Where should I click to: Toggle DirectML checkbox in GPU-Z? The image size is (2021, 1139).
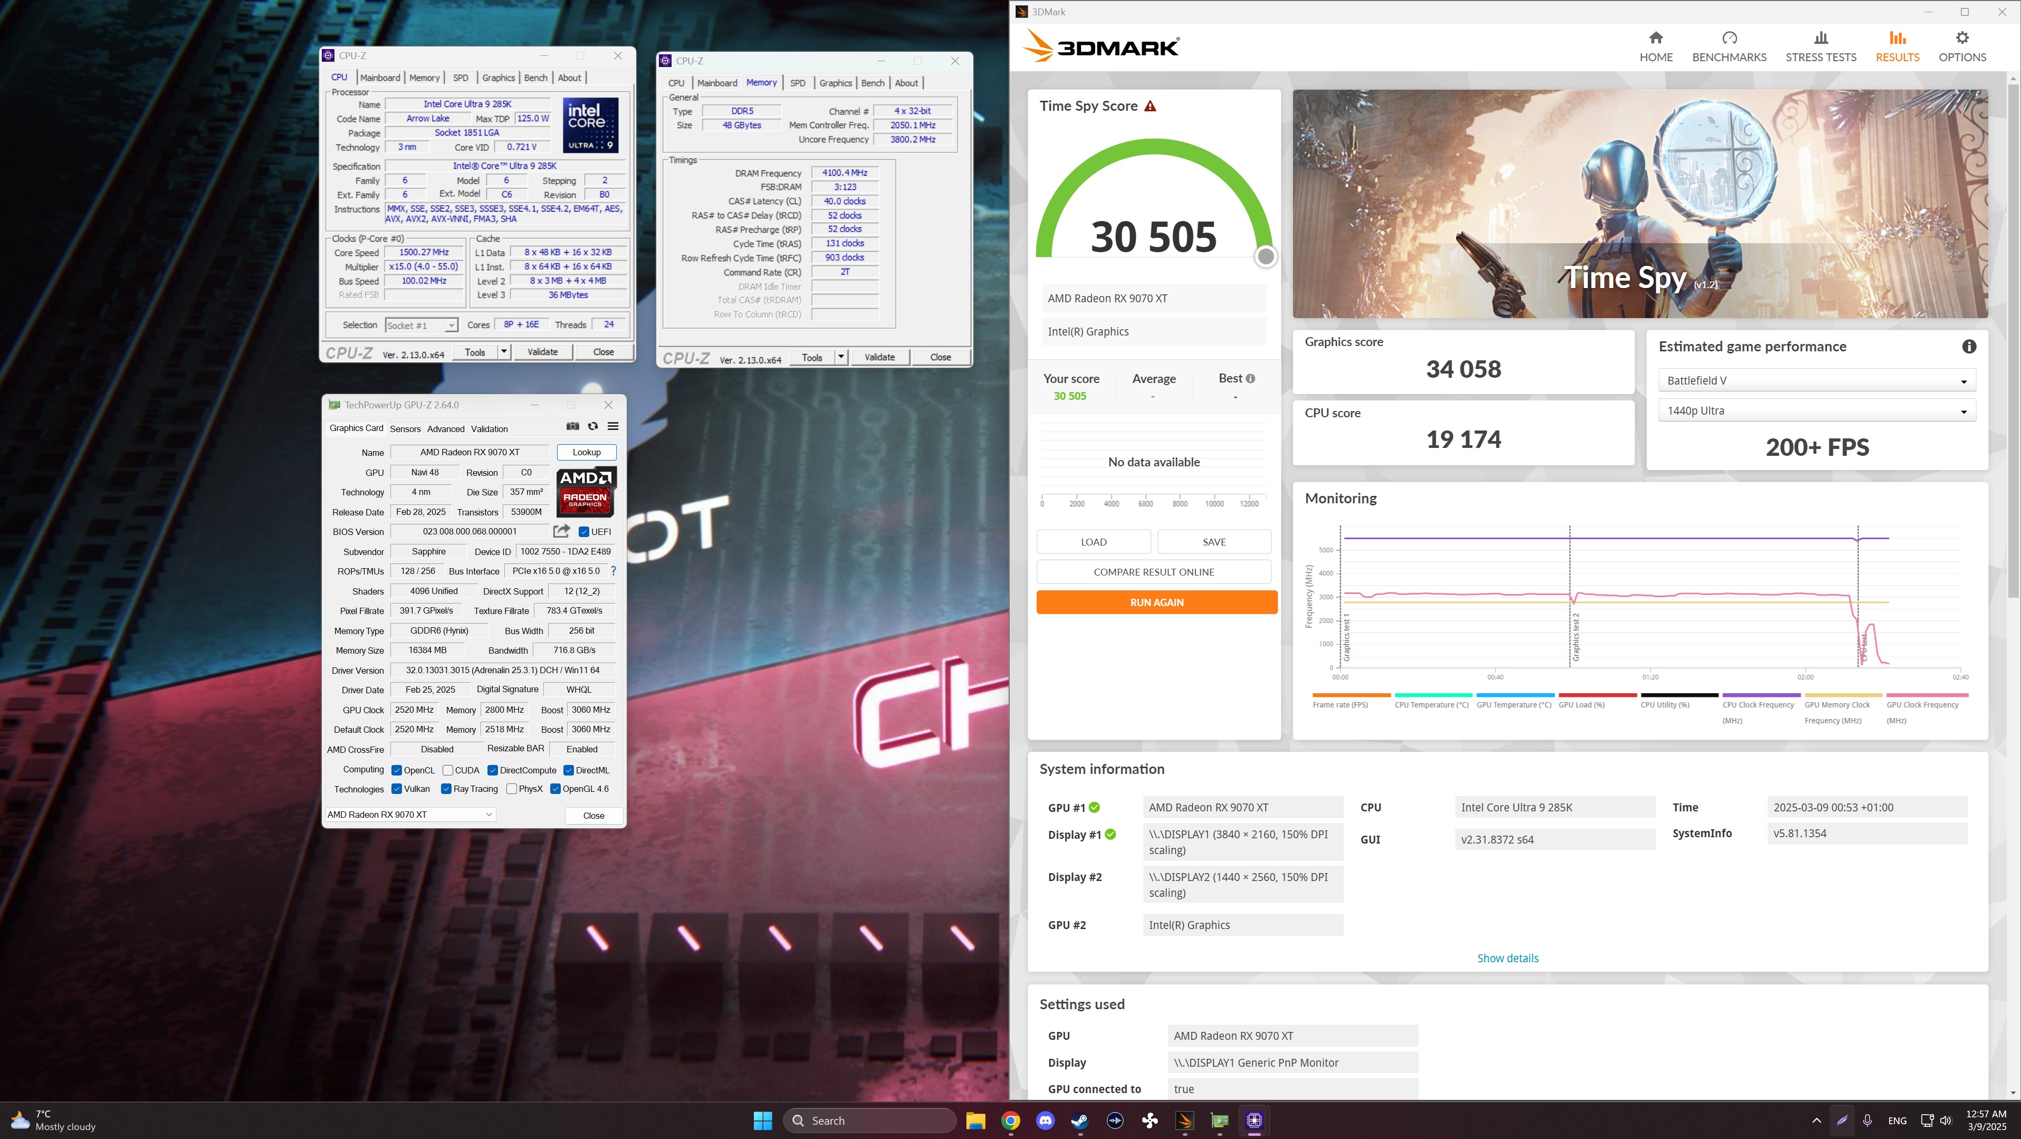tap(569, 770)
